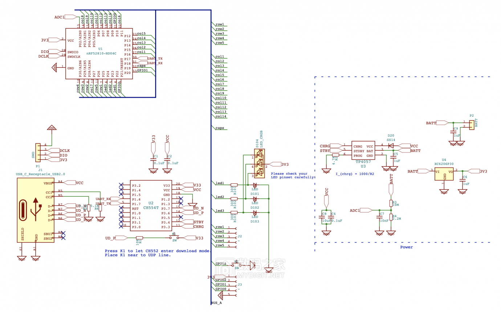
Task: Click the K2 SW switch near GPIO2
Action: [237, 265]
